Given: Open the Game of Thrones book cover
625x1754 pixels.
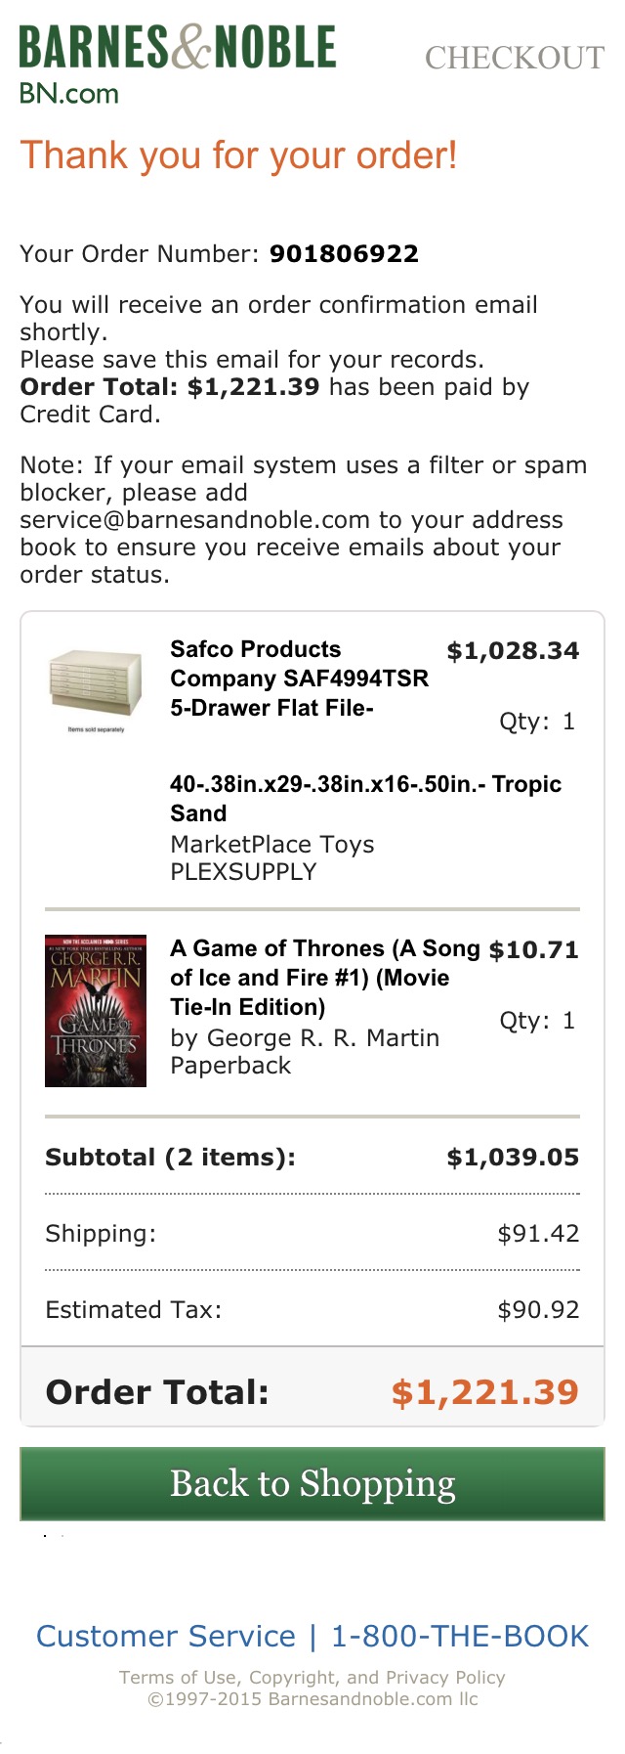Looking at the screenshot, I should click(96, 1011).
